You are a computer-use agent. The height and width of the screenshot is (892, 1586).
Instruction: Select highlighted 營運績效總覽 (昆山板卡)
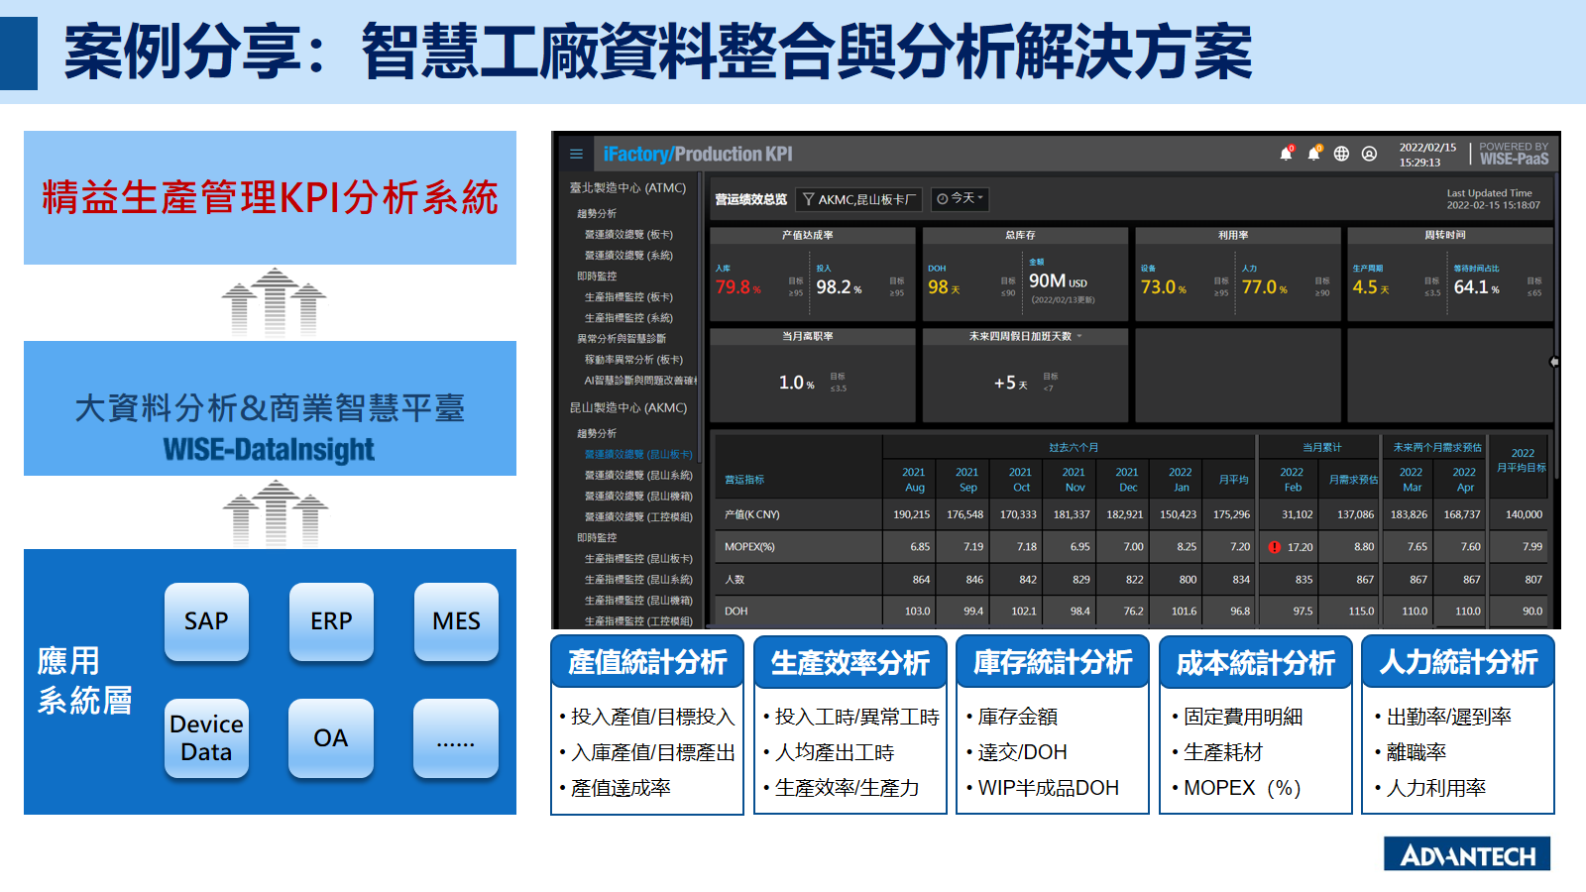[638, 454]
